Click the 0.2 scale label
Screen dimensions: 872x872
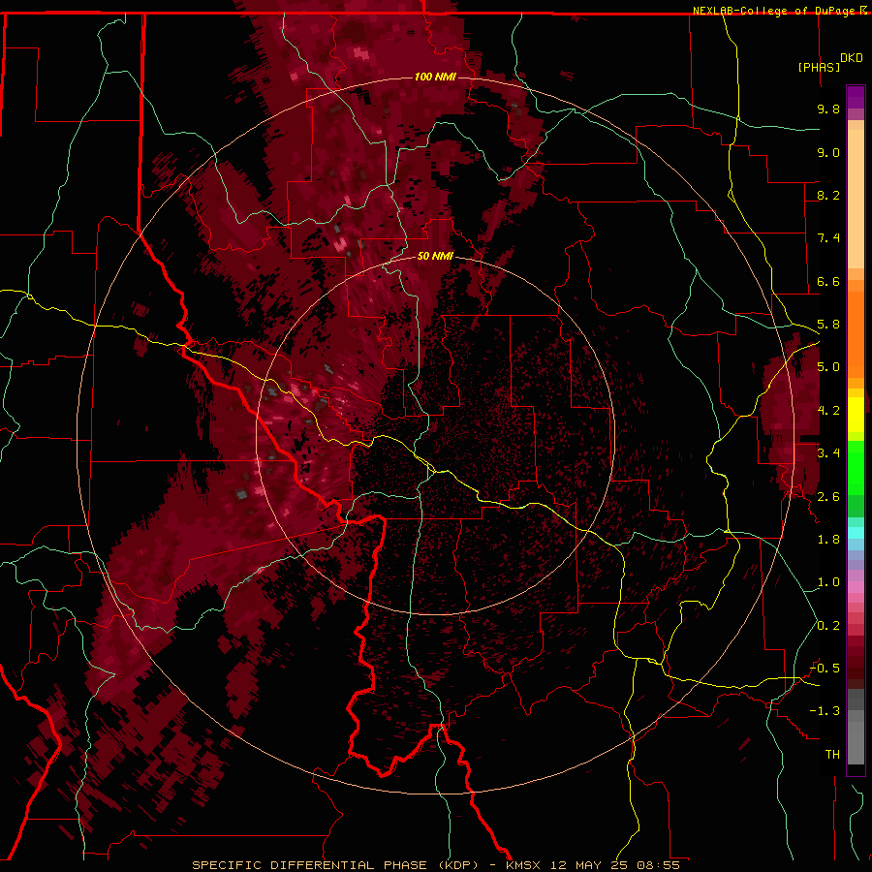pos(828,626)
